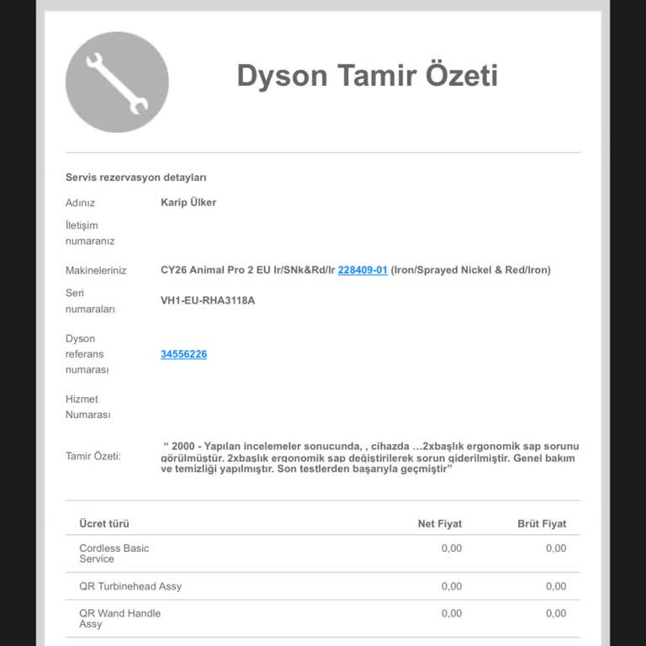Select the 'QR Wand Handle Assy' row label
646x646 pixels.
120,618
